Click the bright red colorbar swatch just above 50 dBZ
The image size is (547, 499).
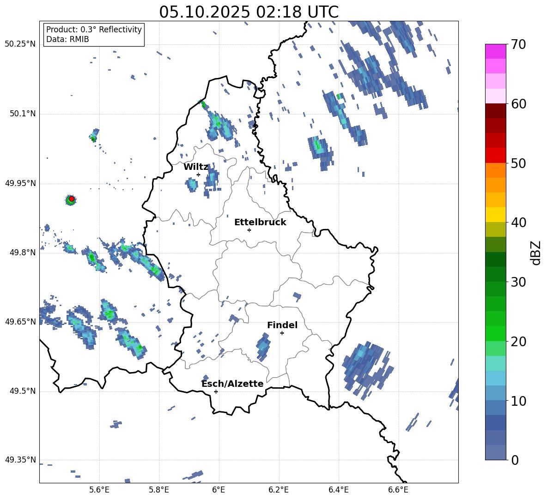point(495,156)
